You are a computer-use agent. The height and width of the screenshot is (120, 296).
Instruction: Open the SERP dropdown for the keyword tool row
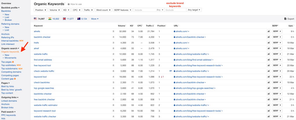tap(277, 77)
